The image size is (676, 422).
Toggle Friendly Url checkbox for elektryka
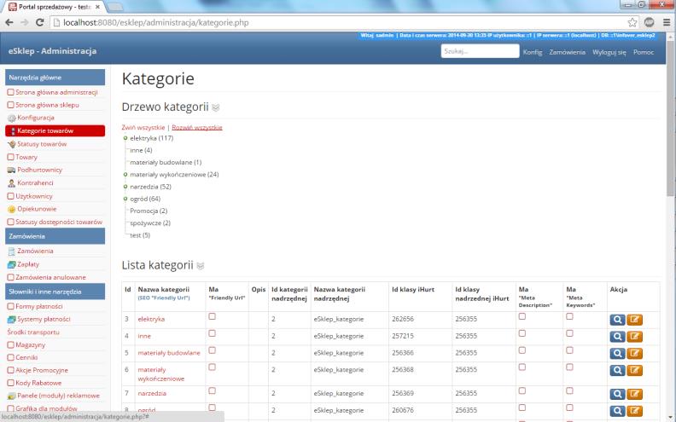coord(213,316)
